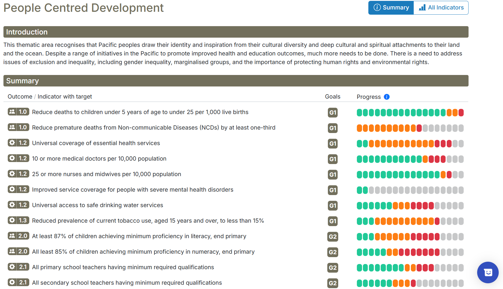The image size is (503, 289).
Task: Click G1 goal badge for nurses and midwives
Action: coord(333,175)
